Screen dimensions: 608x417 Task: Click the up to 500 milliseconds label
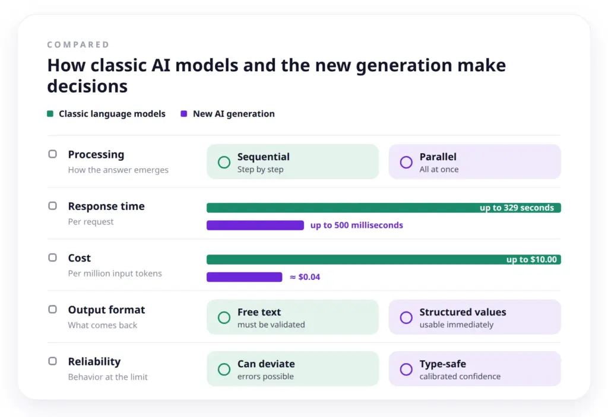357,225
